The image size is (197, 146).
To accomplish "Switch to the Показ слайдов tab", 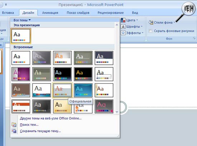I will point(78,13).
